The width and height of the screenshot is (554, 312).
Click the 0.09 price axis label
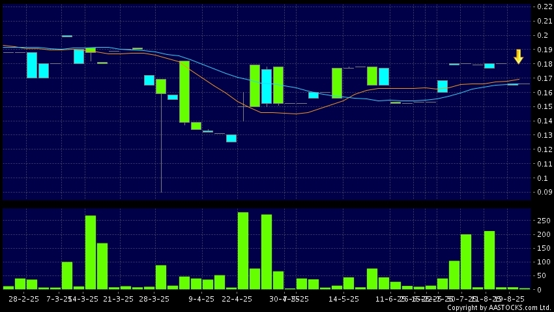544,192
